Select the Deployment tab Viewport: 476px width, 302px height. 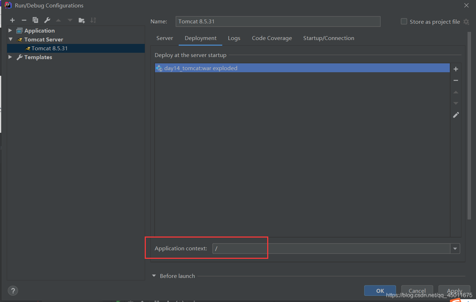[201, 38]
